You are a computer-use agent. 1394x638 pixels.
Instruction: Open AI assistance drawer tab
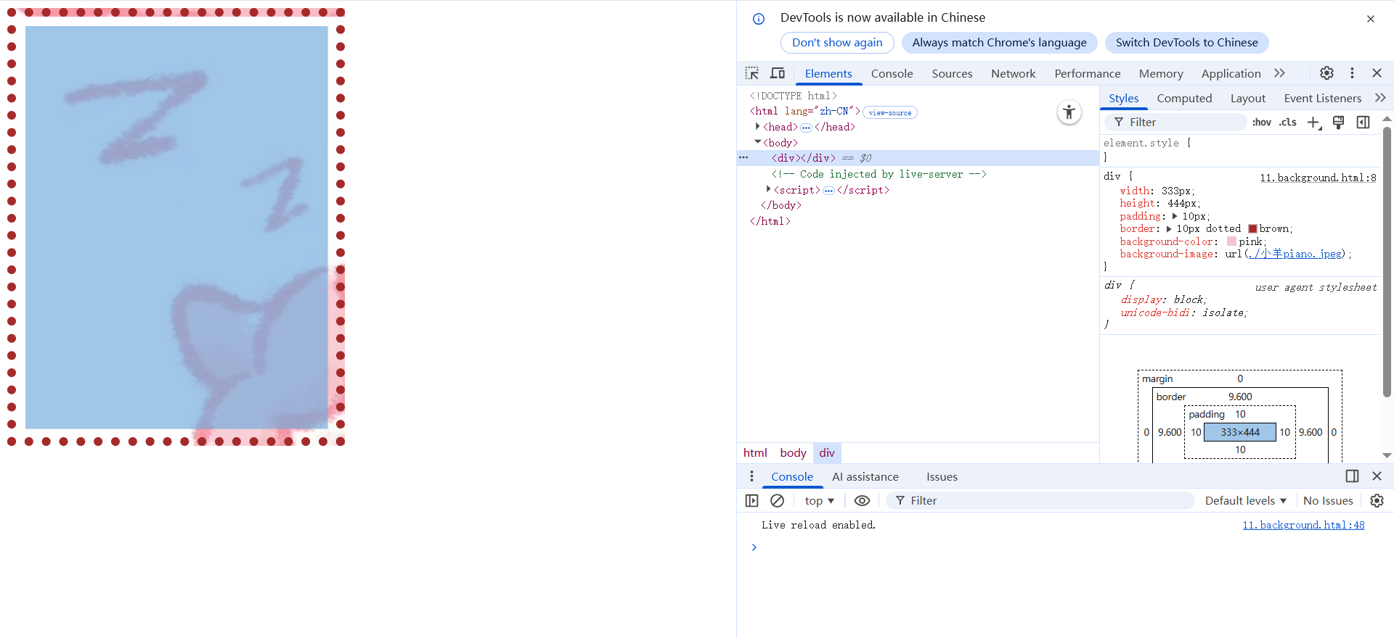coord(865,477)
